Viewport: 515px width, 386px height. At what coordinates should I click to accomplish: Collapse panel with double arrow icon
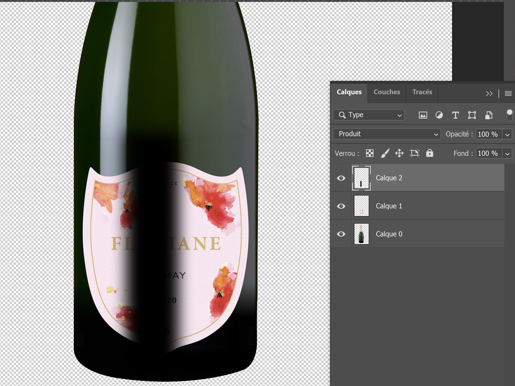pos(489,93)
